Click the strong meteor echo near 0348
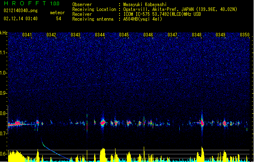The height and width of the screenshot is (162, 254). 202,123
